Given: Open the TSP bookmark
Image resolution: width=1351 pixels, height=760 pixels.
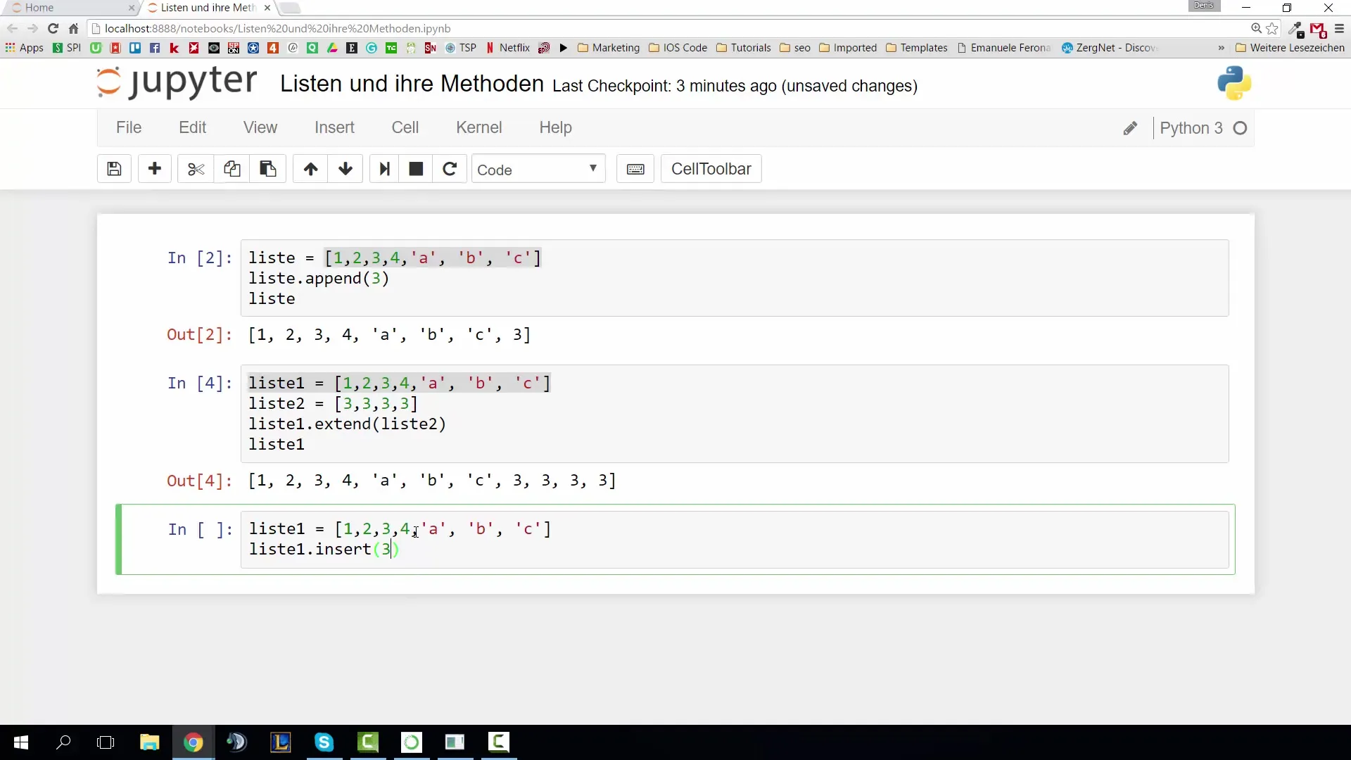Looking at the screenshot, I should (x=461, y=48).
